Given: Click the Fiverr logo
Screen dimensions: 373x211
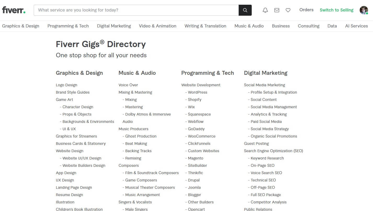Looking at the screenshot, I should (x=14, y=10).
